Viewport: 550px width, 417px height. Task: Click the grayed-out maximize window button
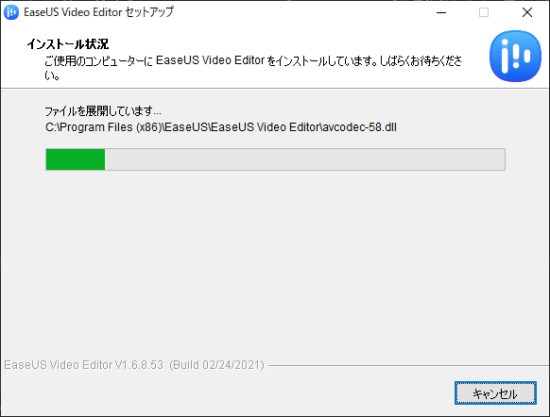point(484,12)
